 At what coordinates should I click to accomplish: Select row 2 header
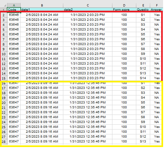pos(4,15)
